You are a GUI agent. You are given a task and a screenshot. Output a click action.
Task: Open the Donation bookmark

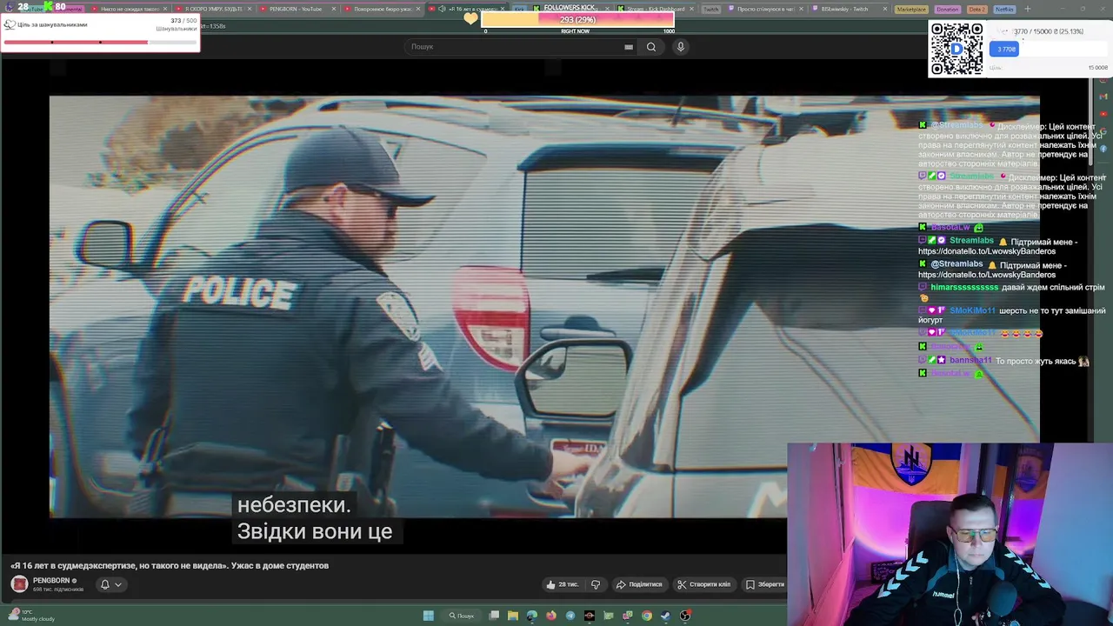point(947,9)
